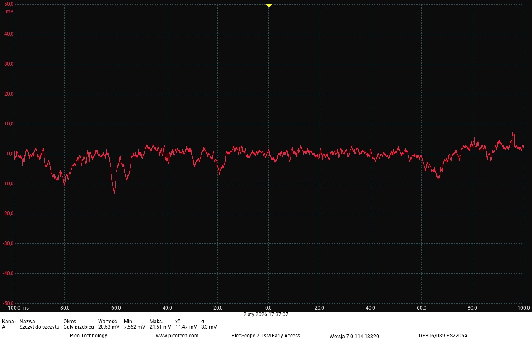Click the Kanał column header
532x339 pixels.
pos(9,322)
